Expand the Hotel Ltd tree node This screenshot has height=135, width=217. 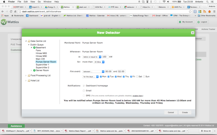pos(26,81)
